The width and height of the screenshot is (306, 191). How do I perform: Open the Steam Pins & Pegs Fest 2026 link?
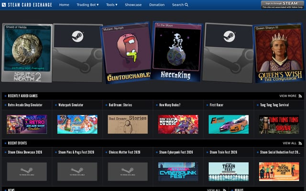point(76,152)
